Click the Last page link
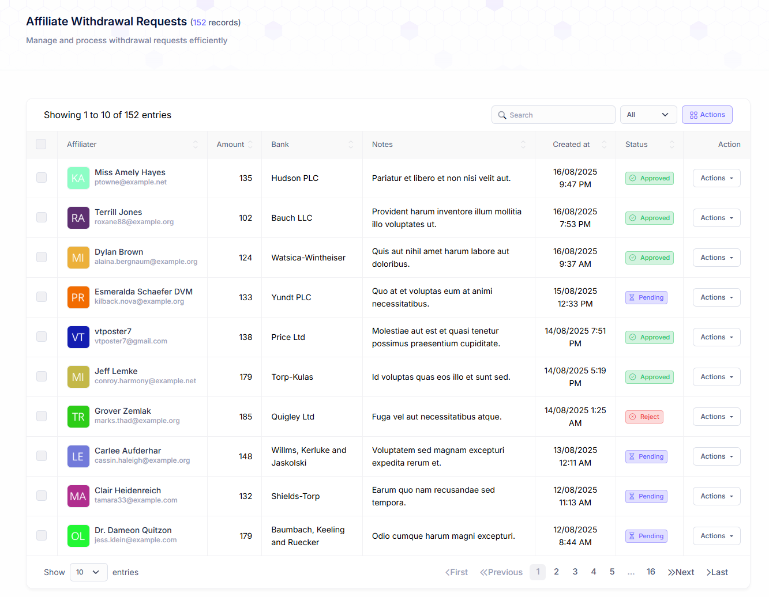This screenshot has width=769, height=597. (717, 572)
